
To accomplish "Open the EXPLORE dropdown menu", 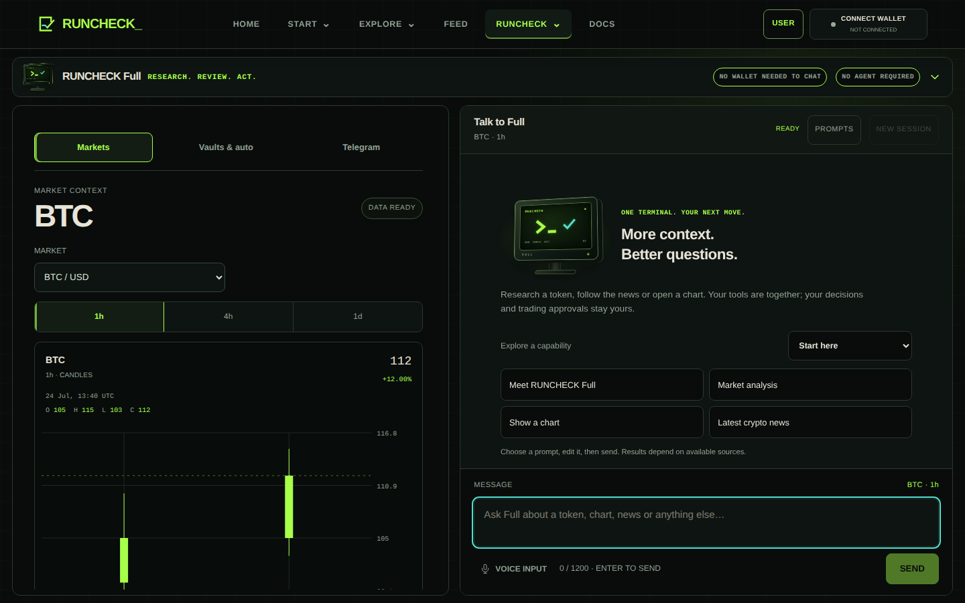I will pyautogui.click(x=387, y=24).
